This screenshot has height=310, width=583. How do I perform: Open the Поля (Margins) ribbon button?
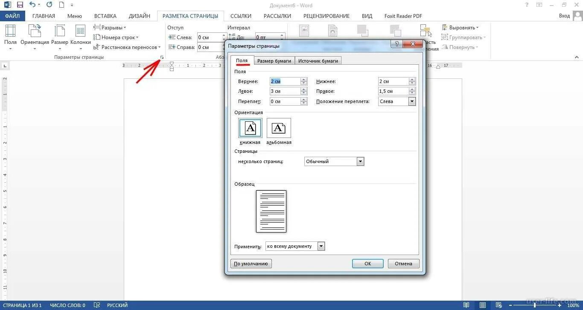click(x=10, y=37)
